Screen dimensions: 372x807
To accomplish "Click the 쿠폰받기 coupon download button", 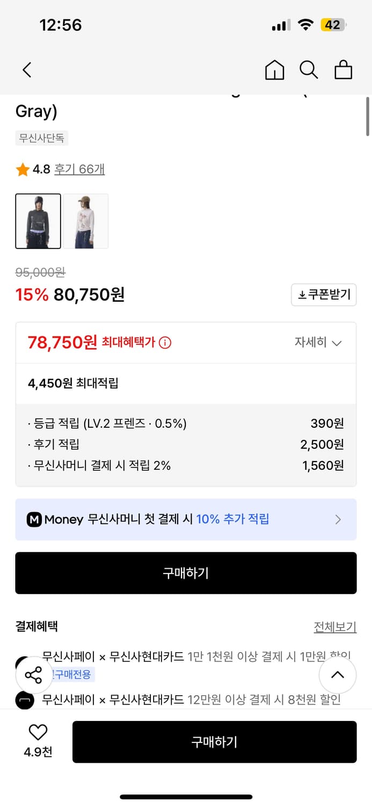I will [324, 295].
